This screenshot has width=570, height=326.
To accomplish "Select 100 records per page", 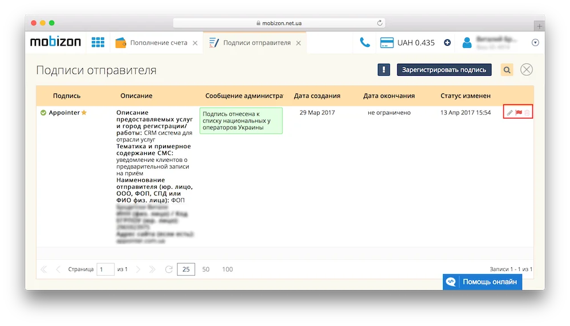I will [227, 270].
